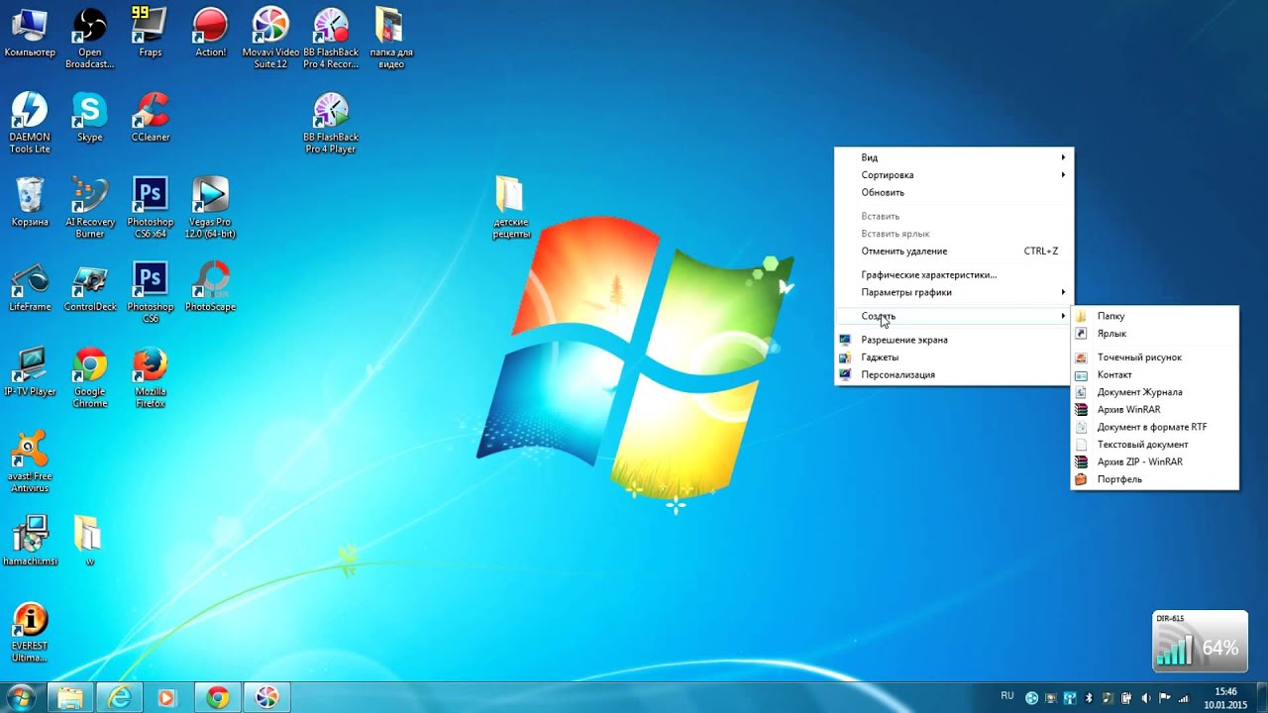Choose Отменить удаление in context menu
This screenshot has width=1268, height=713.
pyautogui.click(x=954, y=252)
